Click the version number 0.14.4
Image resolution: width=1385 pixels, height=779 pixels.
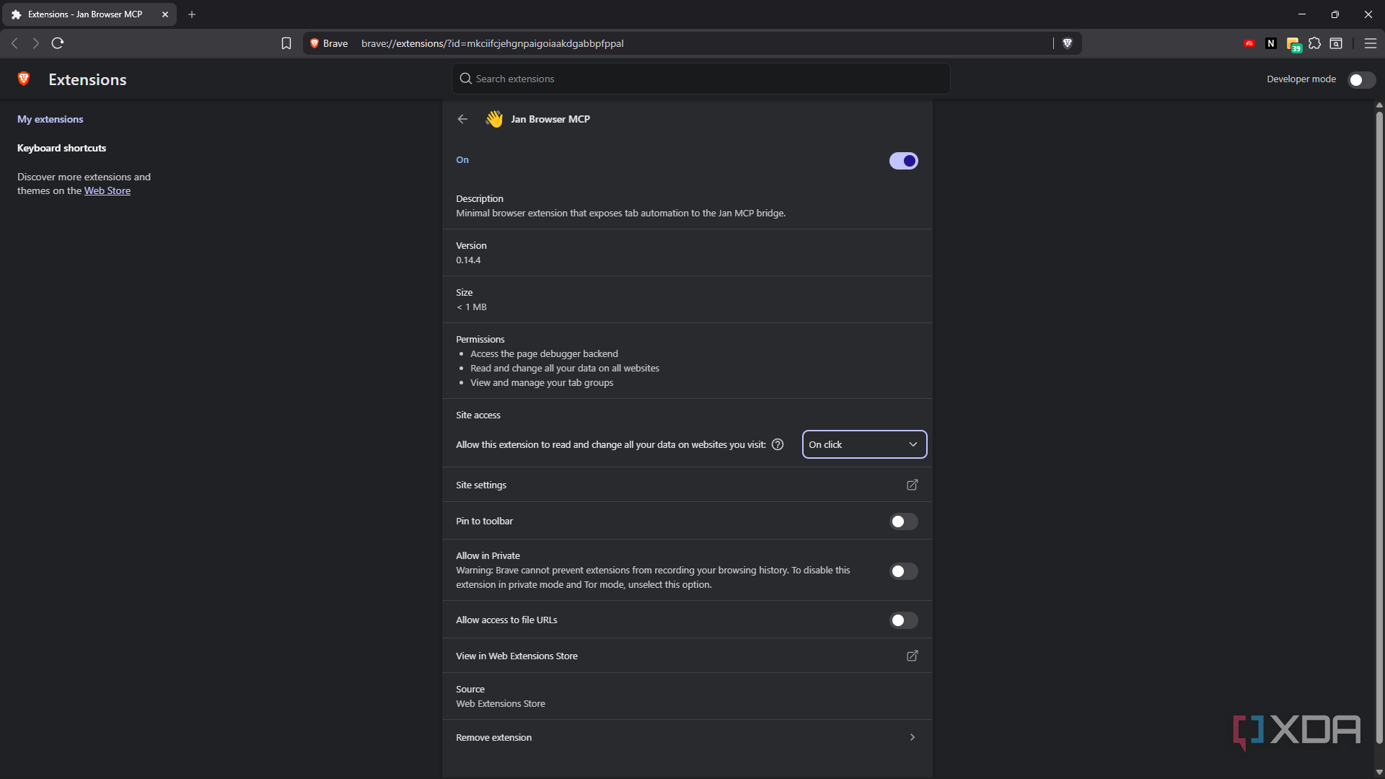(468, 260)
